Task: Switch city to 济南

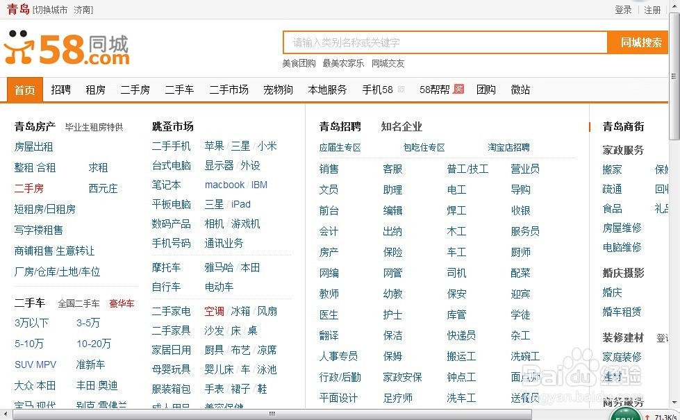Action: coord(81,10)
